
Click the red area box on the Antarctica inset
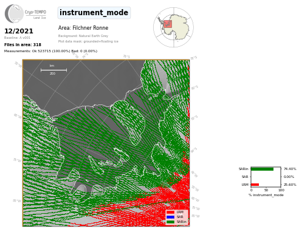coord(168,24)
